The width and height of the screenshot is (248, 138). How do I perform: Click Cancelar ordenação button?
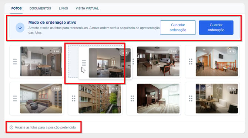(178, 27)
